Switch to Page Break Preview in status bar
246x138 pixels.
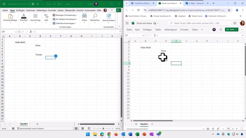point(89,129)
